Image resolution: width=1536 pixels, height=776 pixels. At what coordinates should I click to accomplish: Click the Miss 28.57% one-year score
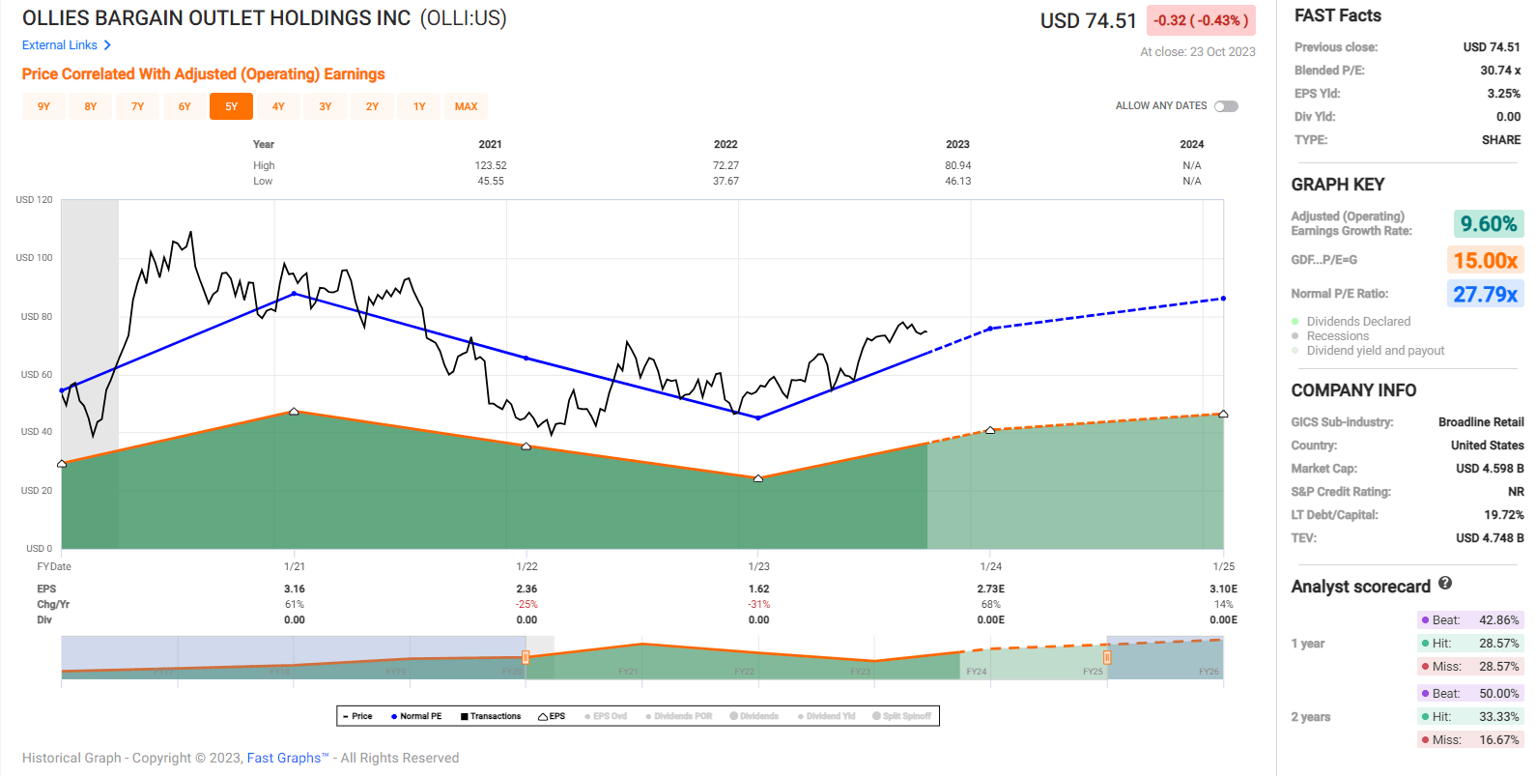1469,667
